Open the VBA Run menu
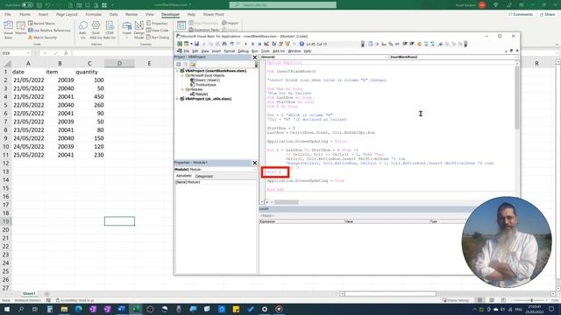This screenshot has width=561, height=315. pyautogui.click(x=255, y=51)
